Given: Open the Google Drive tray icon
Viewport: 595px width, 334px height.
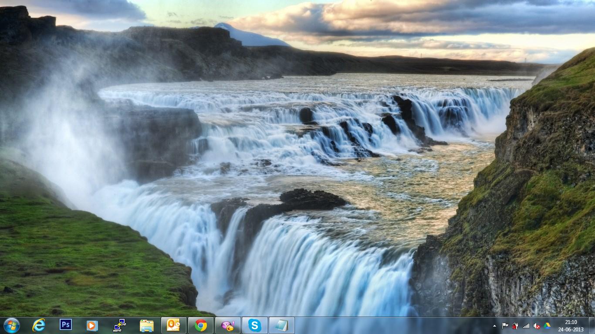Looking at the screenshot, I should coord(547,325).
